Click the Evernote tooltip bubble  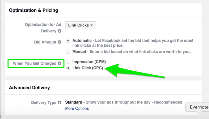pos(198,107)
